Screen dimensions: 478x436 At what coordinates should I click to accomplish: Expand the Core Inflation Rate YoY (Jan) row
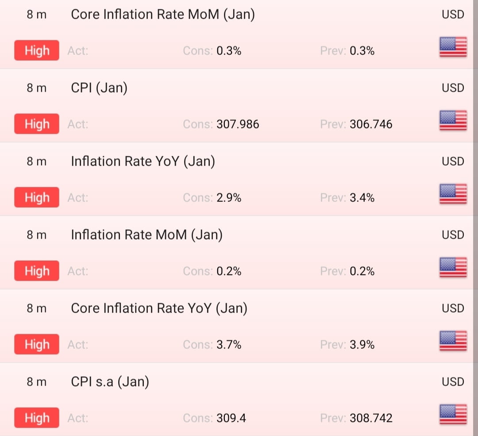click(x=159, y=308)
